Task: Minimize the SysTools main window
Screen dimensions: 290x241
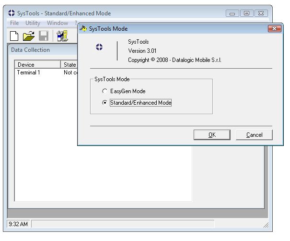Action: (x=232, y=13)
